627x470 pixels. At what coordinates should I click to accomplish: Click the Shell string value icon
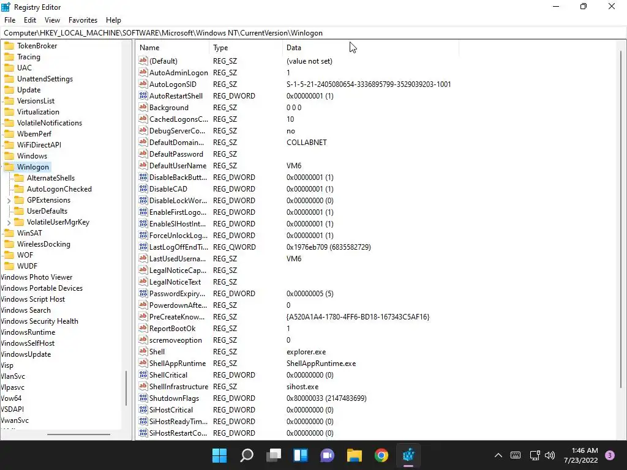(x=143, y=351)
